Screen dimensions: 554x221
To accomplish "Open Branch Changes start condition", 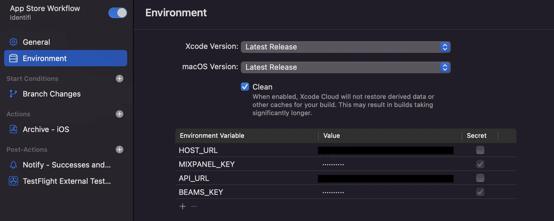I will point(52,94).
